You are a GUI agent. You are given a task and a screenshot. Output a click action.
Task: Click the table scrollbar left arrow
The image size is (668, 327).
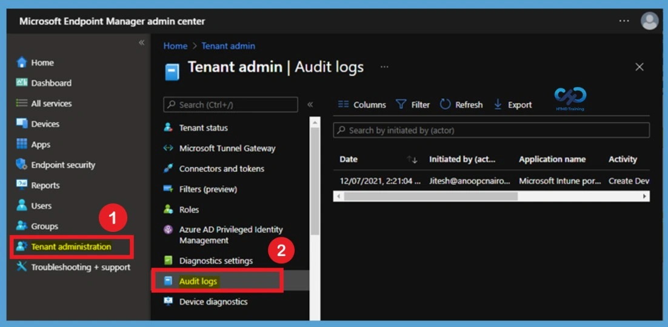338,196
